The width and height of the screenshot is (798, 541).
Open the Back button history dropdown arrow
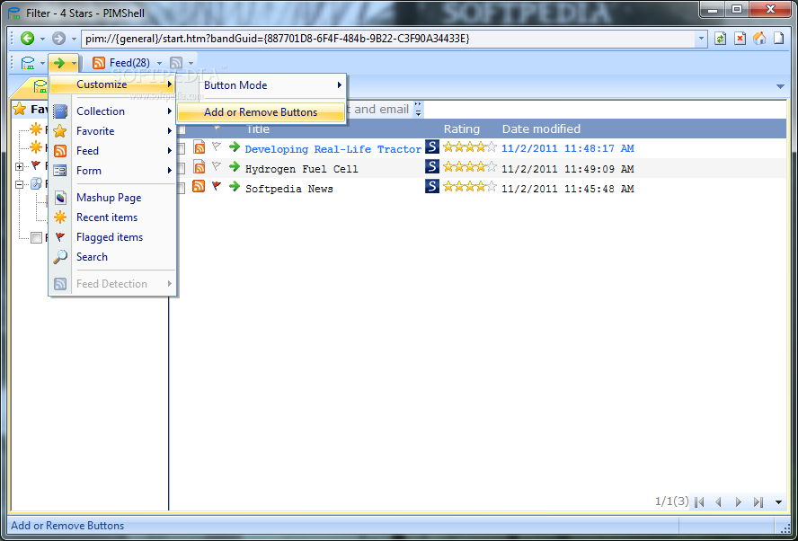43,39
